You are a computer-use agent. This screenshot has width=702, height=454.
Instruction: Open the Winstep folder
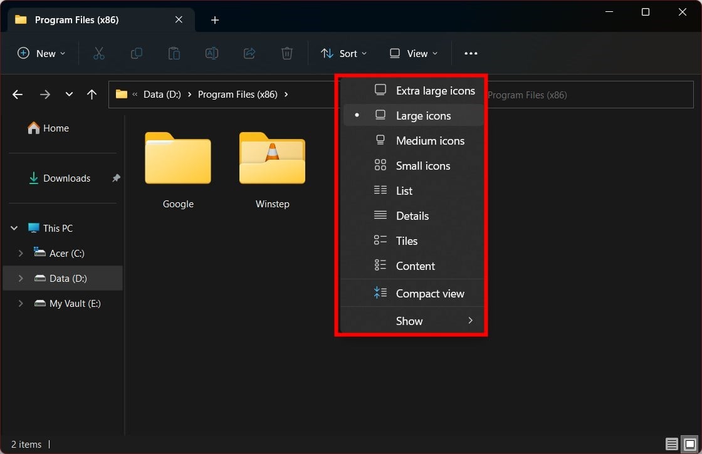click(x=272, y=170)
